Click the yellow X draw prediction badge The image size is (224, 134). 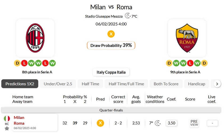111,34
